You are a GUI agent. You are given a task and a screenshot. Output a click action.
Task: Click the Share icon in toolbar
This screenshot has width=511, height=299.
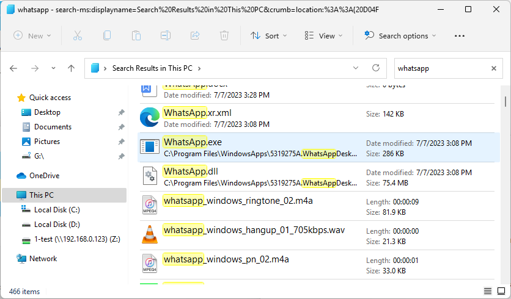click(x=195, y=35)
